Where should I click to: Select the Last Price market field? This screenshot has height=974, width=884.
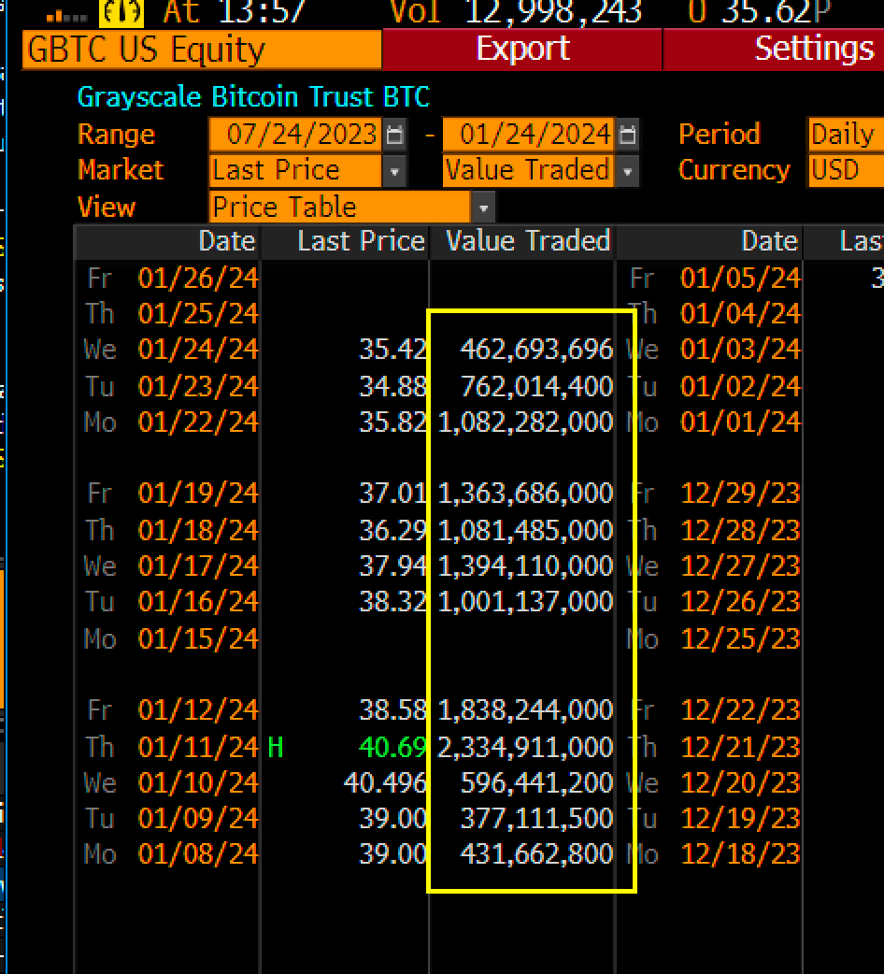[295, 171]
